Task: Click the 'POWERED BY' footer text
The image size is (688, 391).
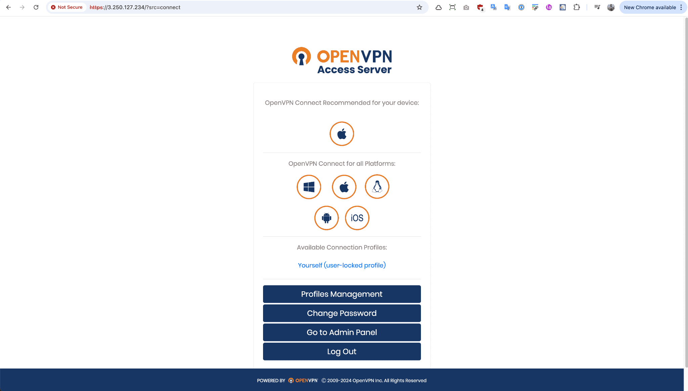Action: (x=271, y=381)
